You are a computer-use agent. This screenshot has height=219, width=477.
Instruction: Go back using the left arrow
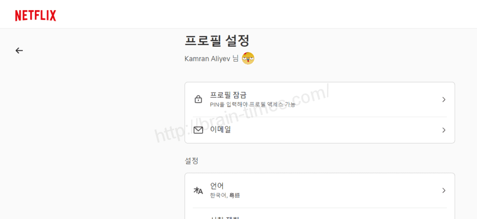[x=19, y=50]
